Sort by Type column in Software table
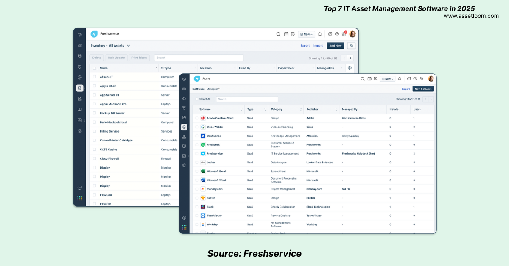509x266 pixels. [x=265, y=109]
